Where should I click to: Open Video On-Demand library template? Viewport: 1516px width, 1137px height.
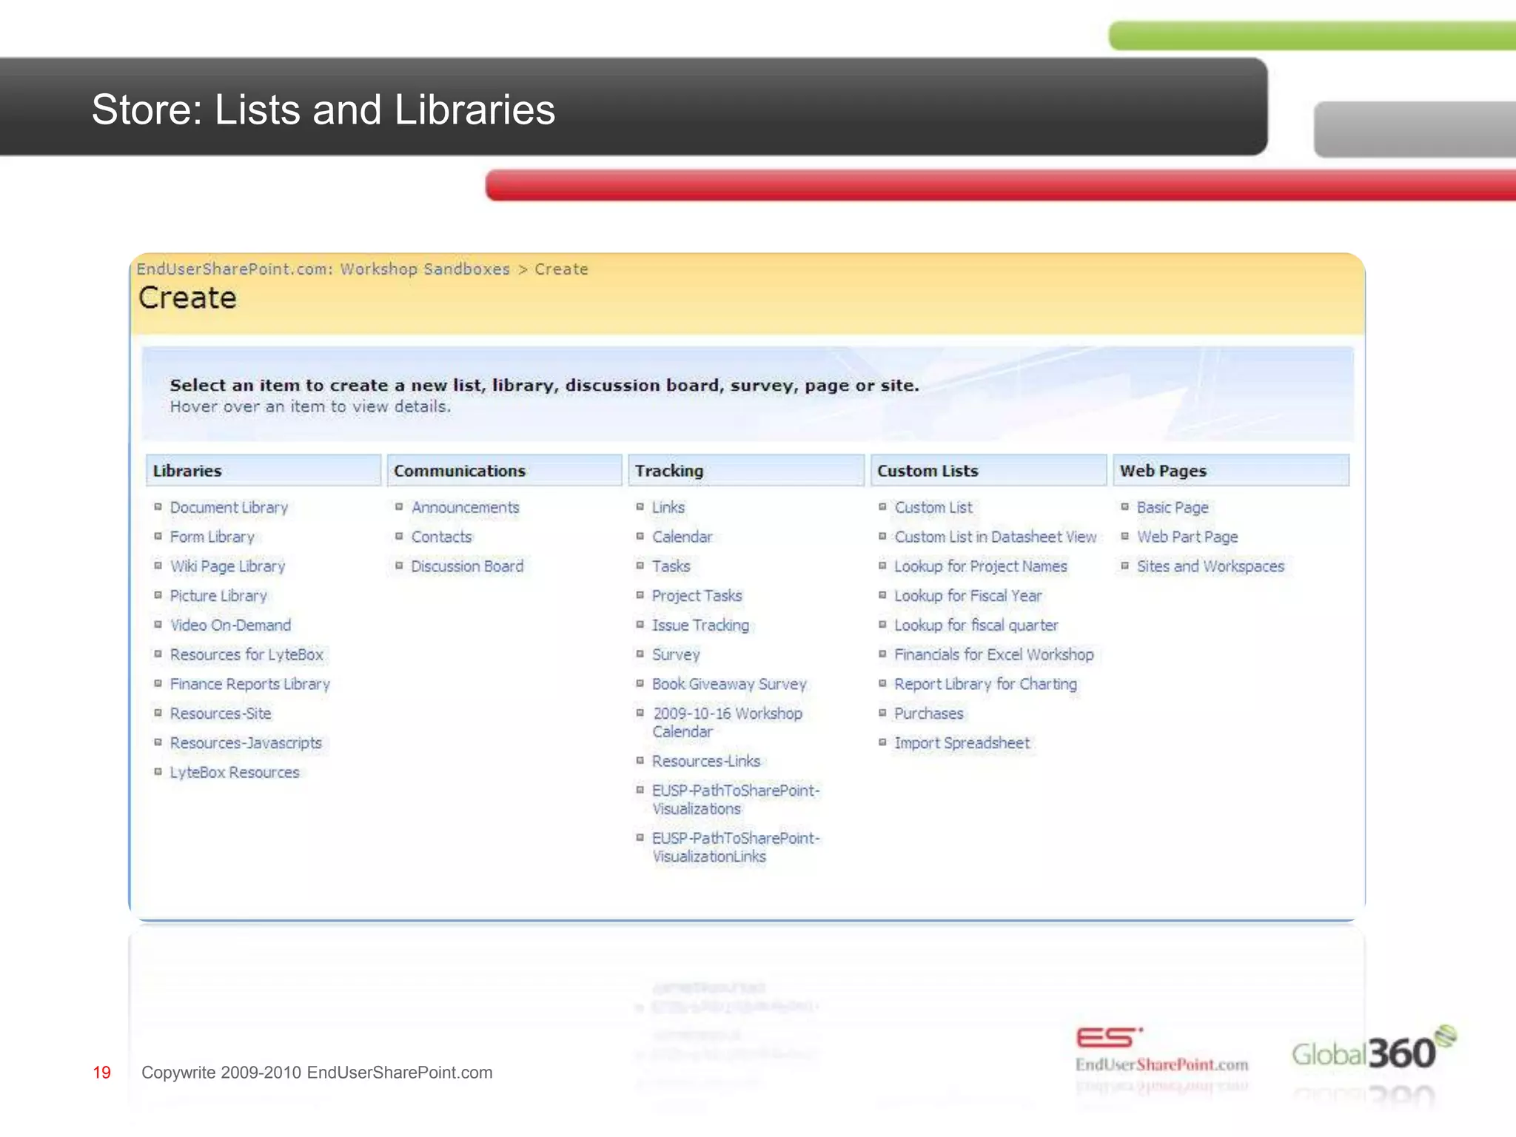pos(230,625)
